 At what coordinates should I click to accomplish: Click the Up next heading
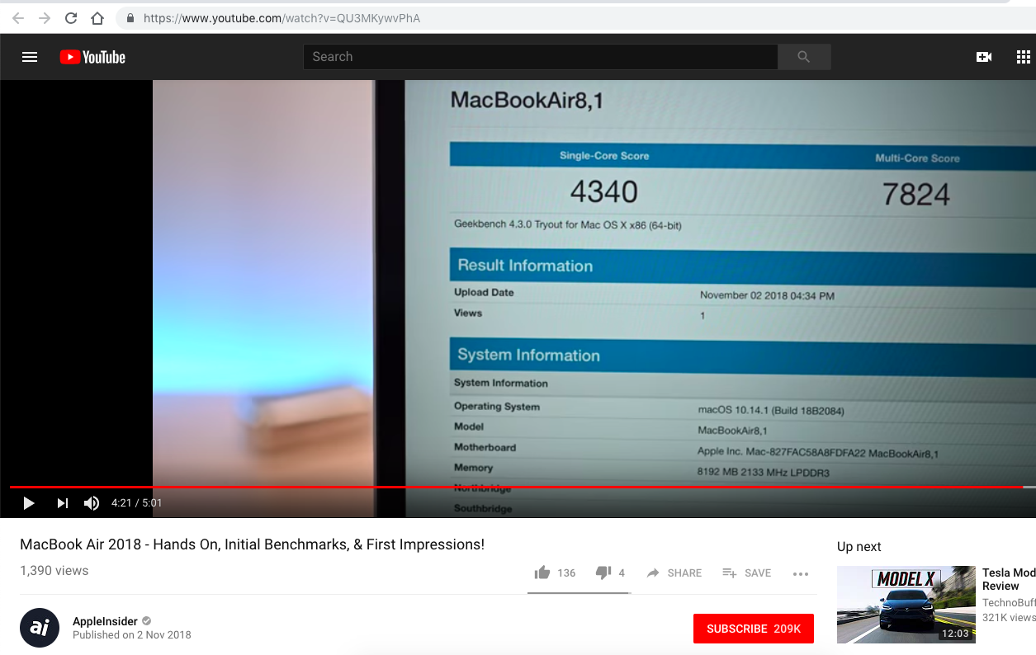click(859, 547)
